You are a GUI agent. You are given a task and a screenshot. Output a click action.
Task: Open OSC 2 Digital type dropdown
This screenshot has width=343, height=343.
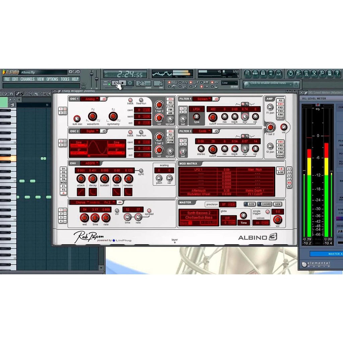90,131
